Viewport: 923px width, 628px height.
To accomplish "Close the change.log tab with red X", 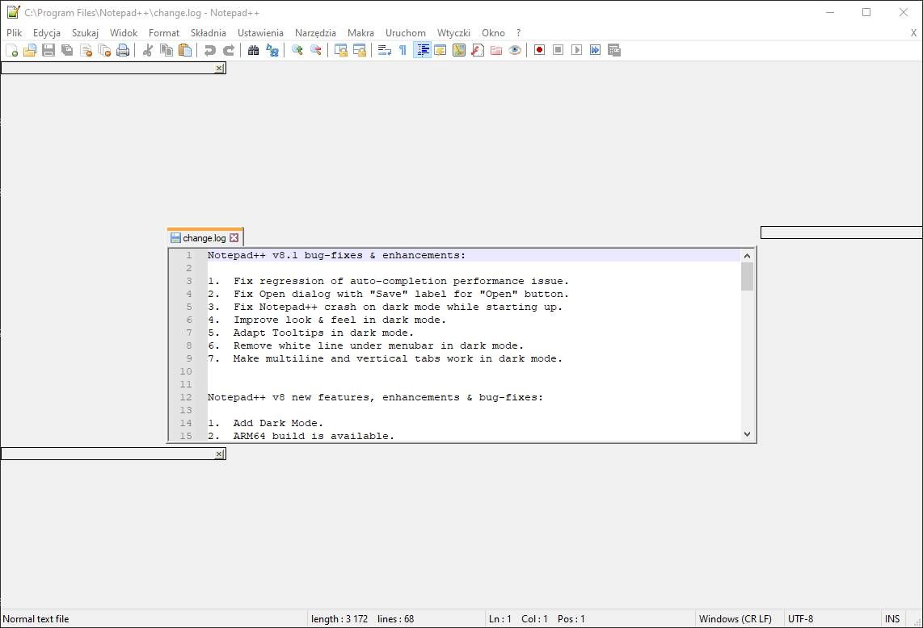I will coord(234,238).
